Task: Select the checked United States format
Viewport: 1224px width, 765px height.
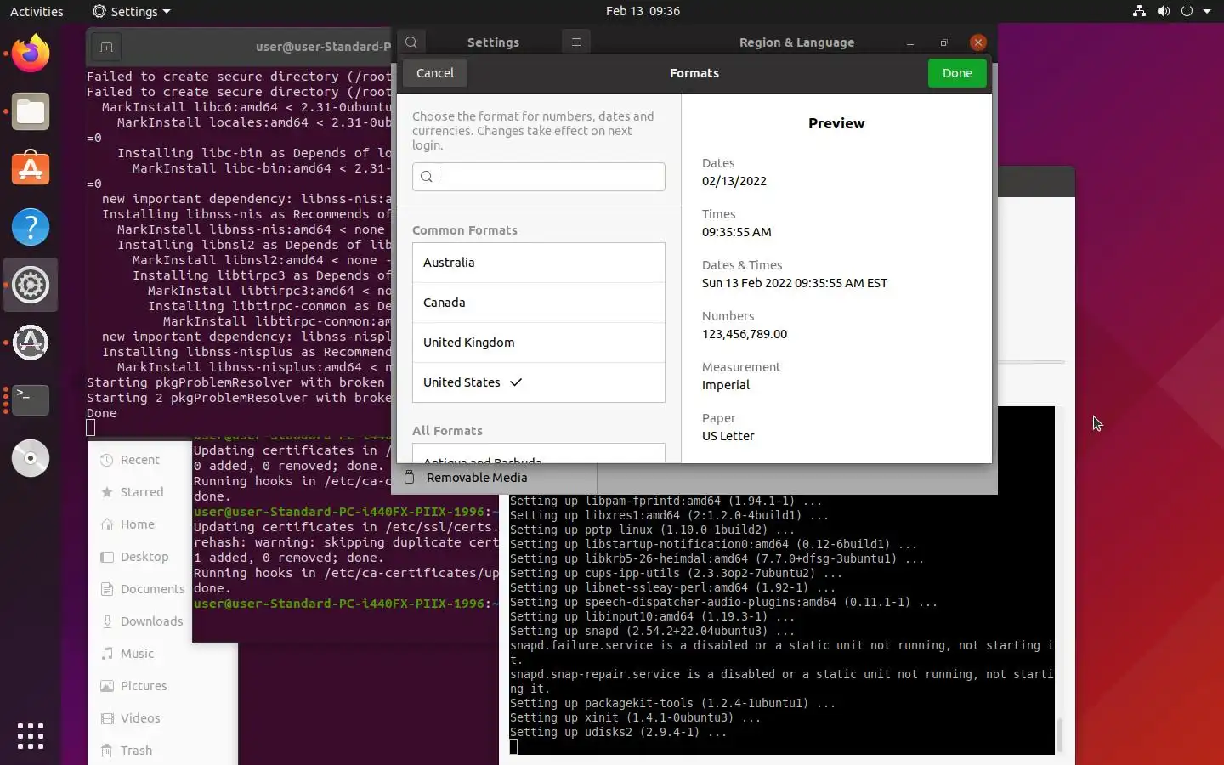Action: (x=539, y=382)
